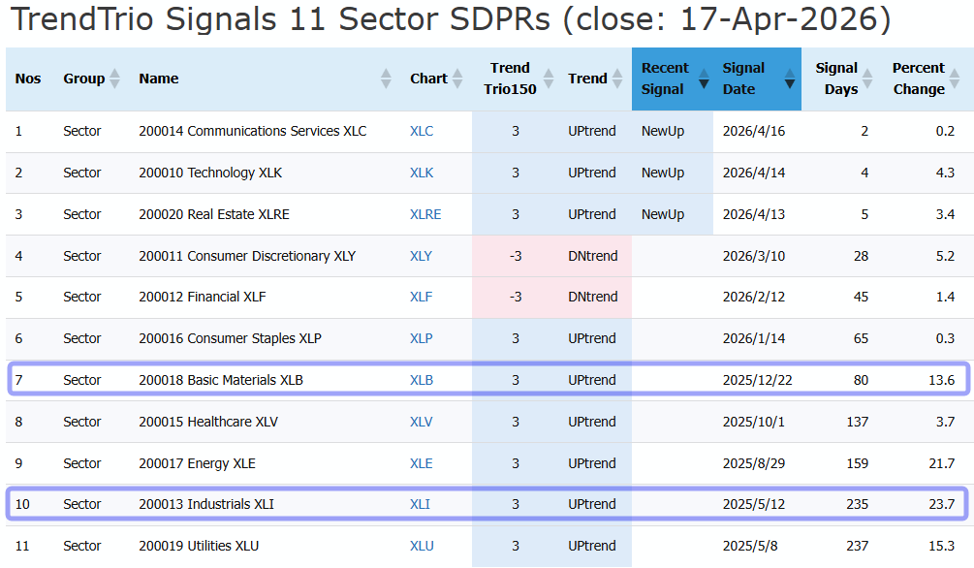
Task: Open the XLU chart link
Action: (422, 546)
